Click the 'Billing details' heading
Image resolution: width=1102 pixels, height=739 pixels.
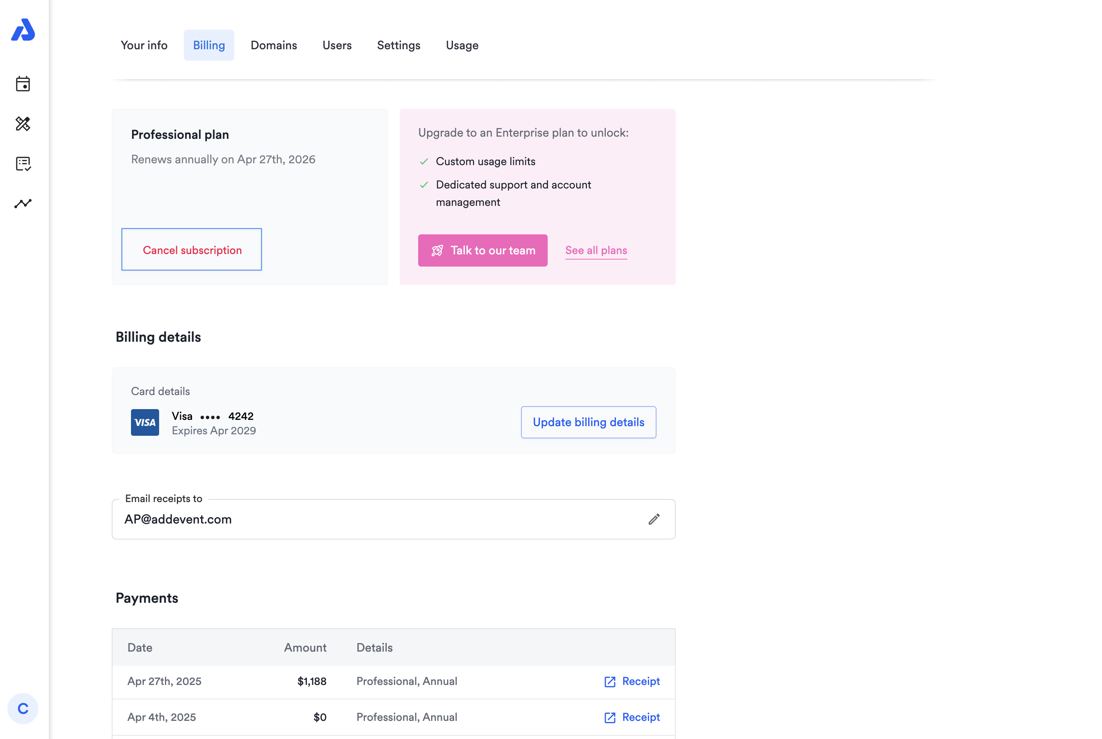pyautogui.click(x=158, y=337)
